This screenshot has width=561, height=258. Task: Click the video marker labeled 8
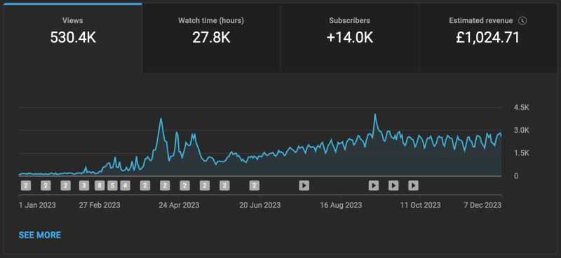100,185
